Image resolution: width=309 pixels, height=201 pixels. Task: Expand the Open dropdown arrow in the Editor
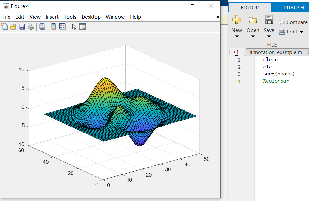click(253, 35)
